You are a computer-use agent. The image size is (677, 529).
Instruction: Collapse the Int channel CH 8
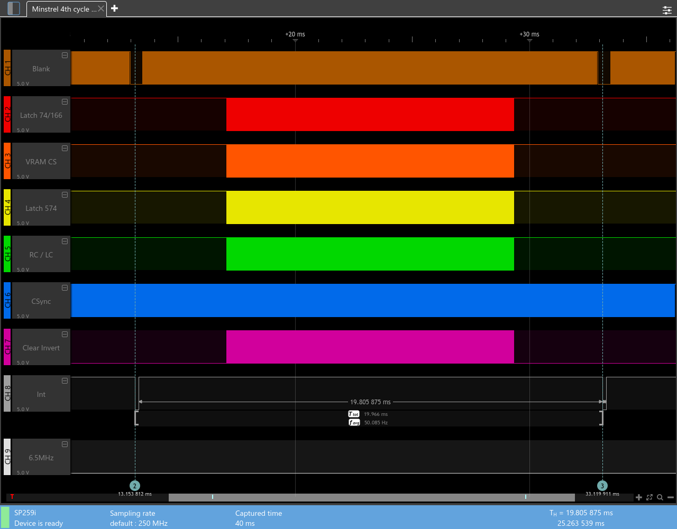point(65,381)
